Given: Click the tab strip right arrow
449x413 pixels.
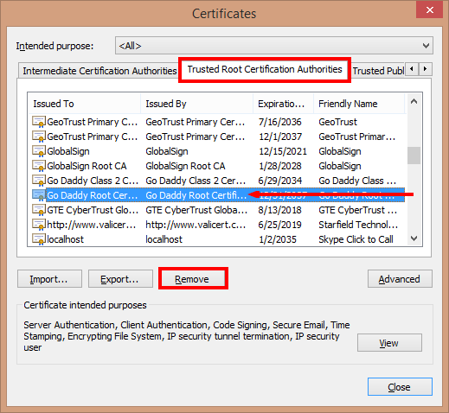Looking at the screenshot, I should [x=425, y=69].
